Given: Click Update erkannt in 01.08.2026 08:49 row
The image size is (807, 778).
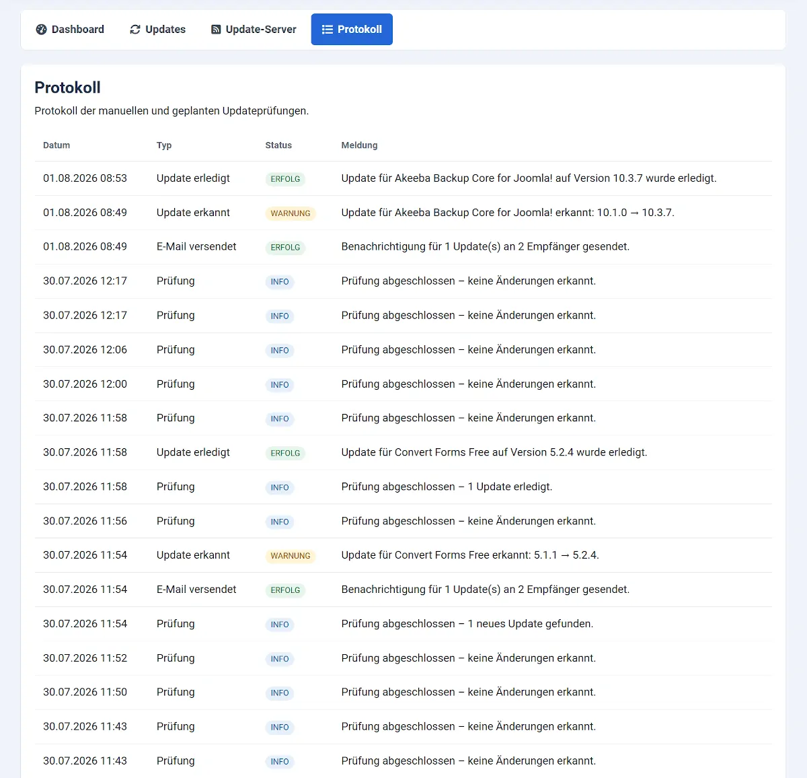Looking at the screenshot, I should coord(193,213).
